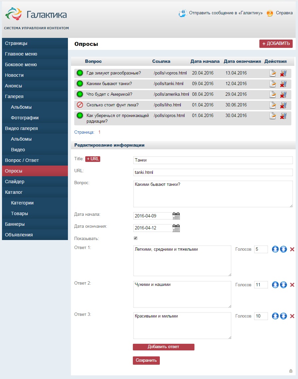This screenshot has height=379, width=298.
Task: Click the 'Добавить ответ' button
Action: tap(163, 347)
